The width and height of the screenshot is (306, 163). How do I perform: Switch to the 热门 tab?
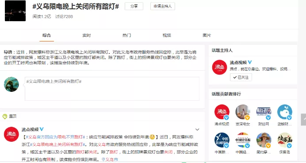pos(126,35)
